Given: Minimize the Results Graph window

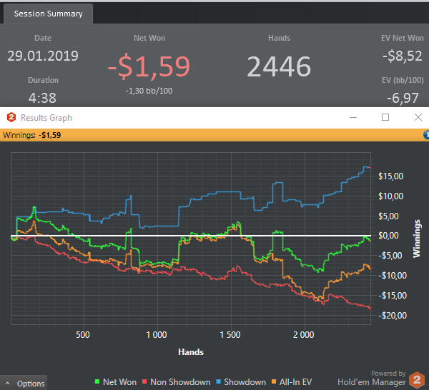Looking at the screenshot, I should tap(353, 118).
